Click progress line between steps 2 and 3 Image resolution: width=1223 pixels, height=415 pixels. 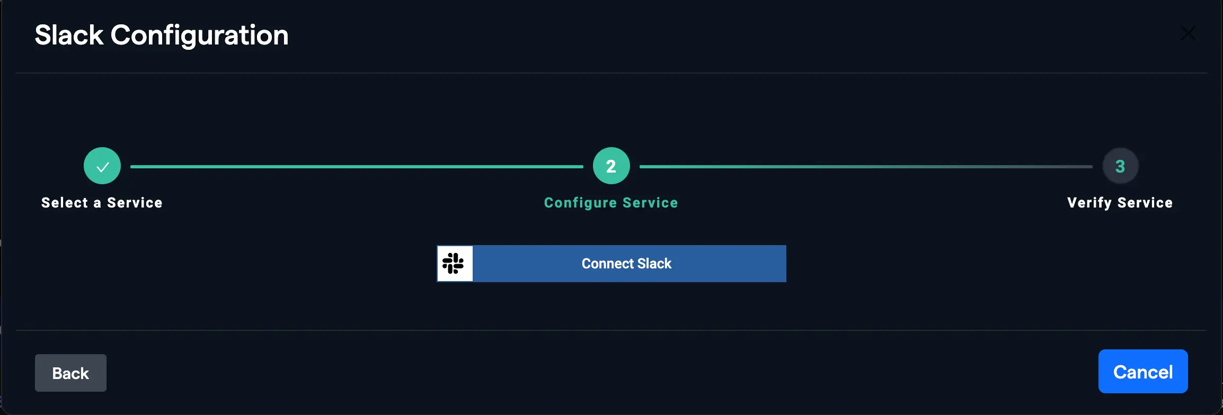865,167
